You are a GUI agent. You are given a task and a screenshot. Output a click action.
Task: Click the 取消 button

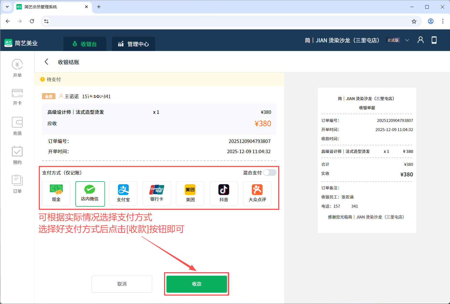click(122, 284)
